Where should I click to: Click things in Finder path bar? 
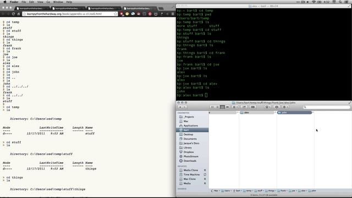270,191
